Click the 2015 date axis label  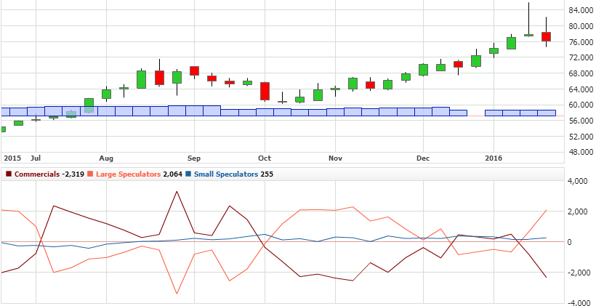click(x=12, y=158)
